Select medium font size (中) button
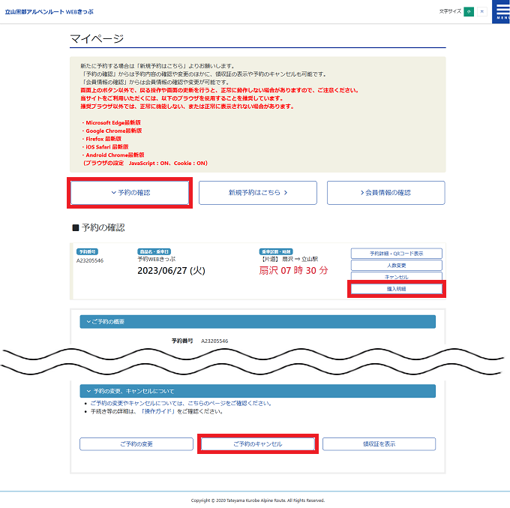 469,11
